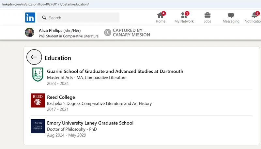Screen dimensions: 261x149
Task: Click the magnifying glass search icon
Action: [44, 18]
